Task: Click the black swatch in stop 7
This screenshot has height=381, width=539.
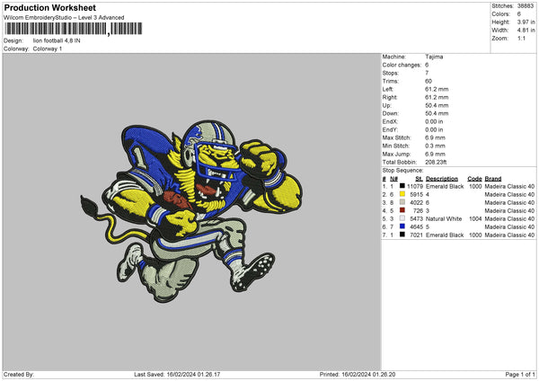Action: pos(402,235)
